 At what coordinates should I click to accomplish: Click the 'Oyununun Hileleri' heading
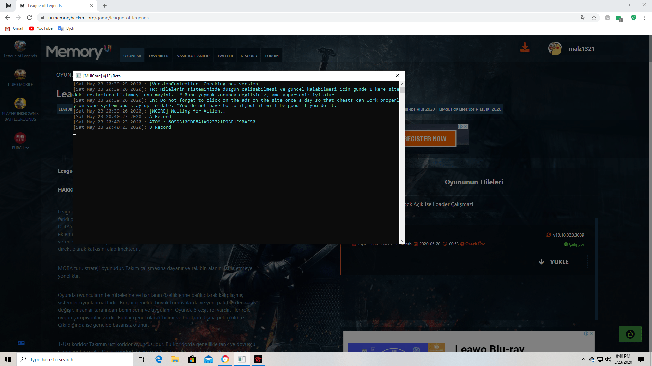click(x=474, y=182)
